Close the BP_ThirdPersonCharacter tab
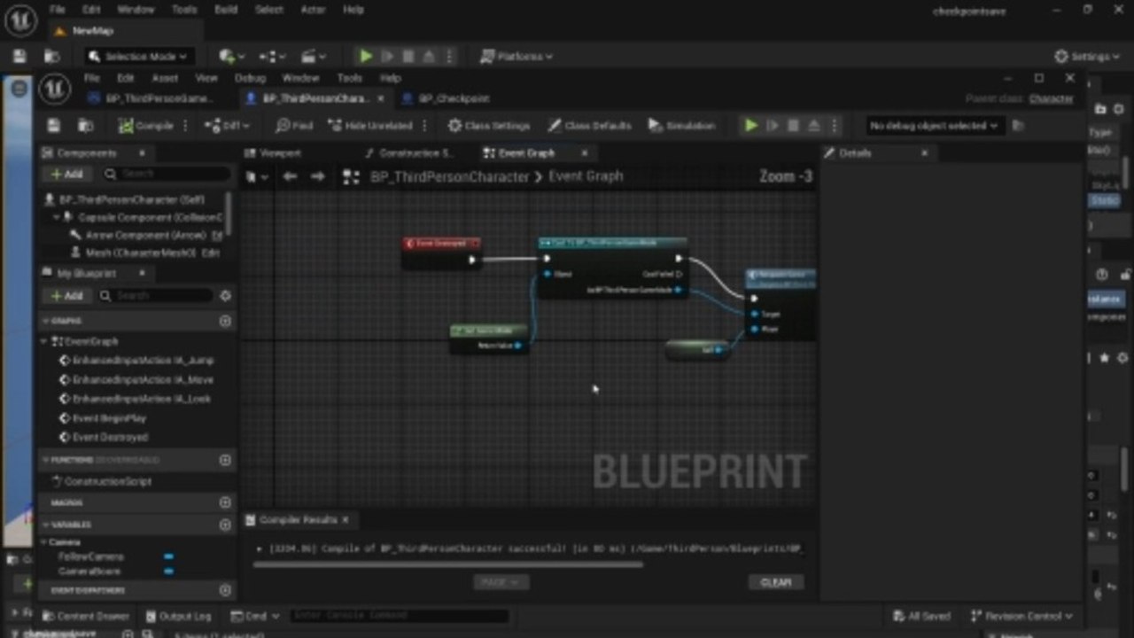 coord(381,98)
